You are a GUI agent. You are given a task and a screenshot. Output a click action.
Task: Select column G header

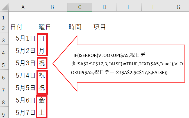tap(178, 7)
